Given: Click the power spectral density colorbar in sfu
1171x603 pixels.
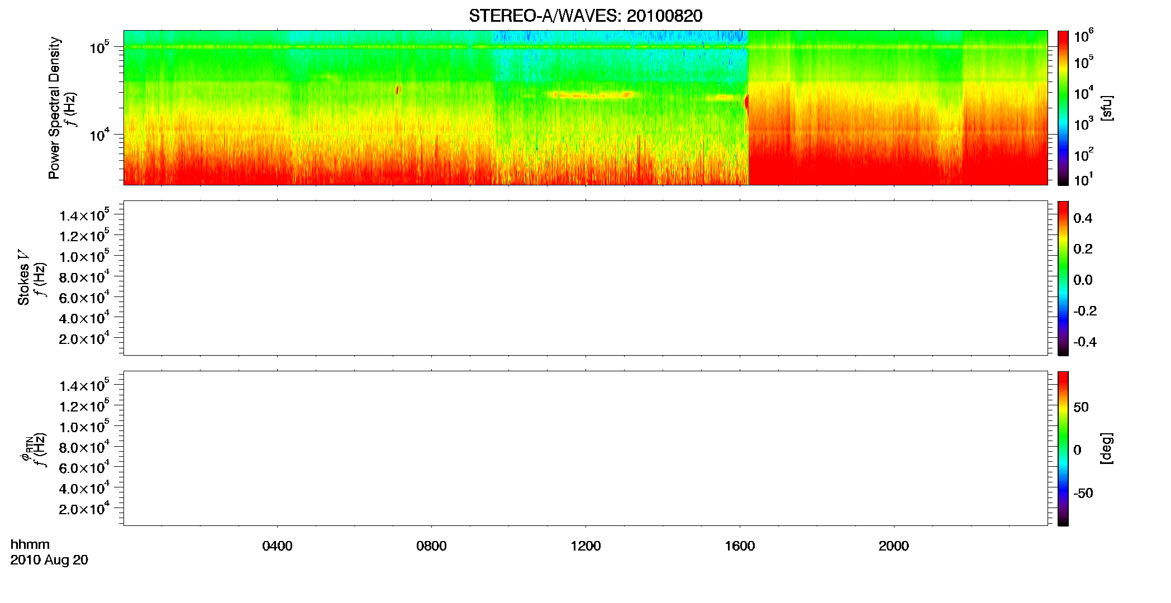Looking at the screenshot, I should pos(1063,108).
